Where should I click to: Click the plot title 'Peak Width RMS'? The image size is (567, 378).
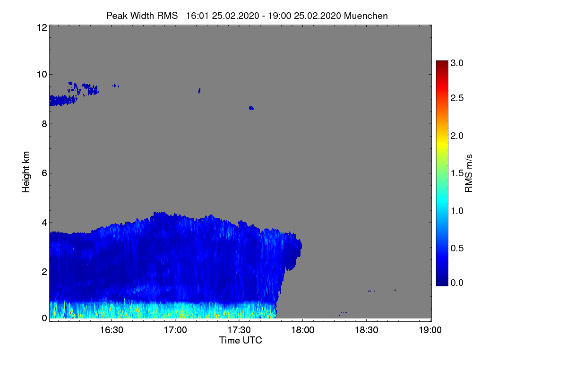[142, 16]
